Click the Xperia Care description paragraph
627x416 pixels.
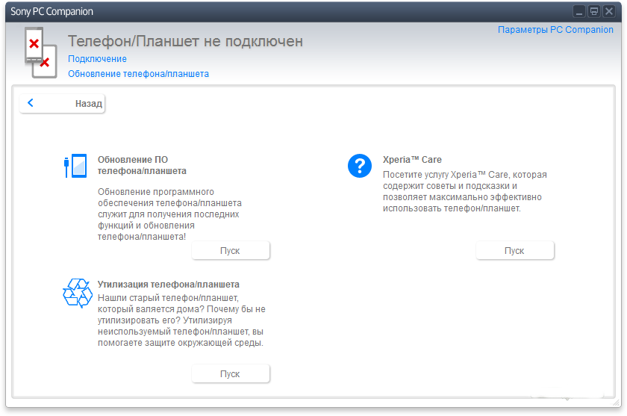click(x=464, y=191)
